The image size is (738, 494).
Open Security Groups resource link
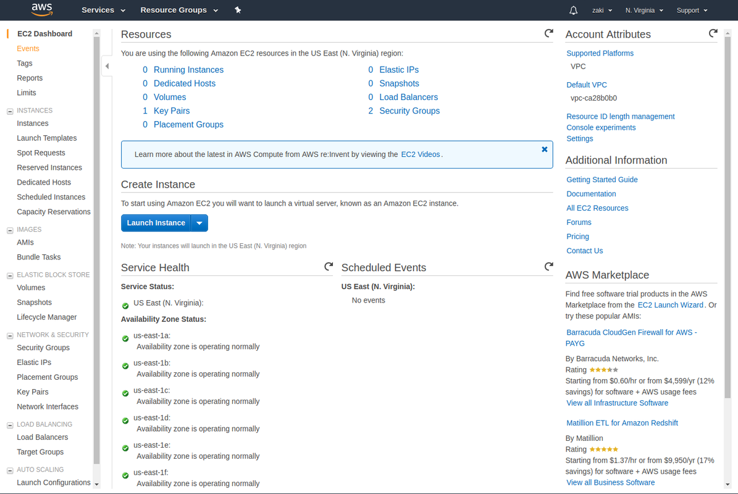click(x=409, y=111)
